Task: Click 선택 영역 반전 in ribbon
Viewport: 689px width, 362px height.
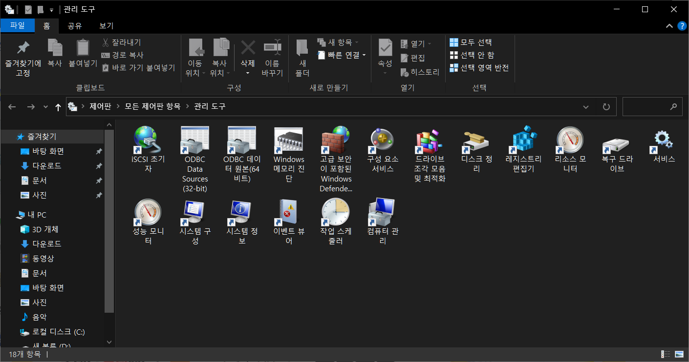Action: coord(479,68)
